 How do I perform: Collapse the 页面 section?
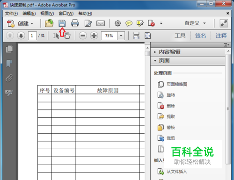188,61
